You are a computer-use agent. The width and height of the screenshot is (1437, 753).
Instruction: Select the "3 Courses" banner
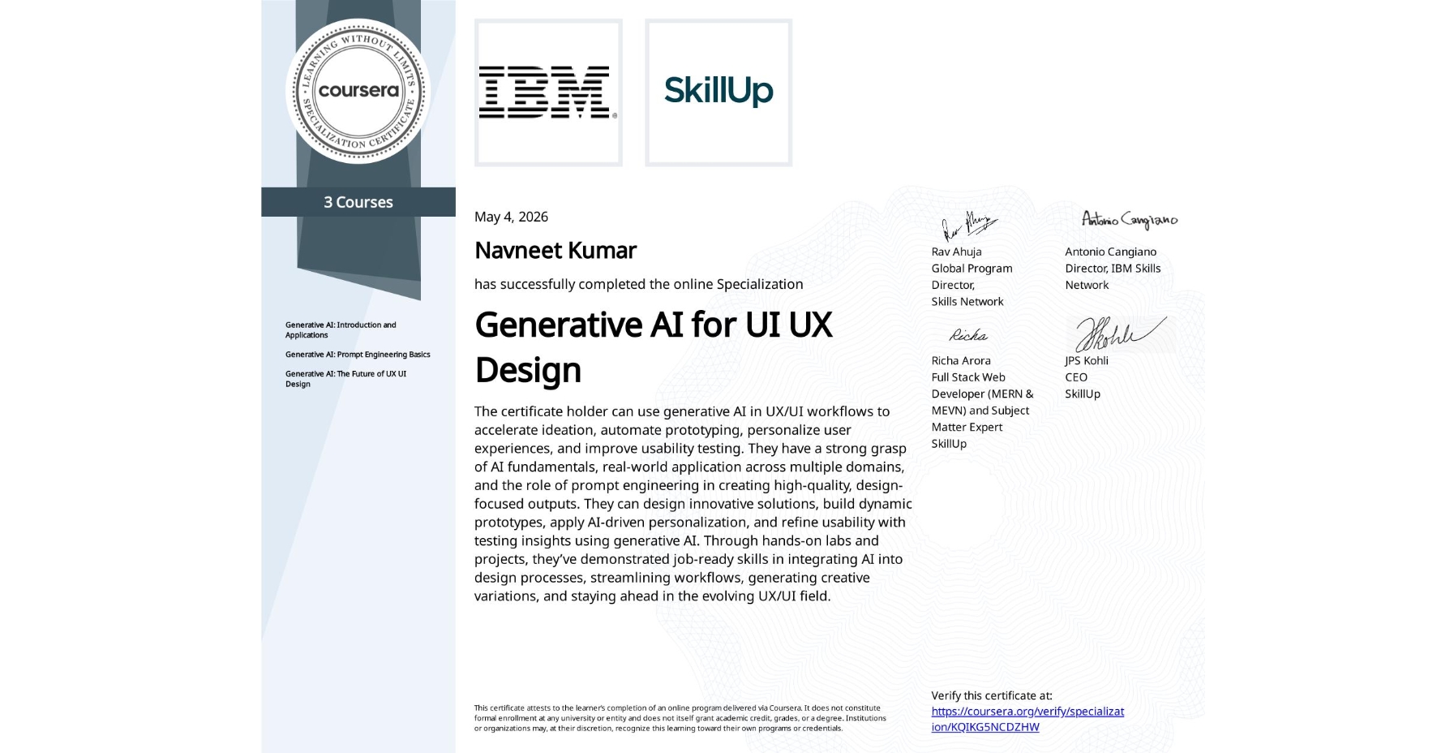358,202
